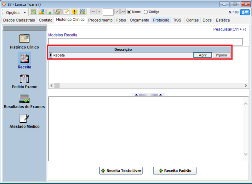Image resolution: width=252 pixels, height=184 pixels.
Task: Click the pencil edit note toolbar icon
Action: coord(66,12)
